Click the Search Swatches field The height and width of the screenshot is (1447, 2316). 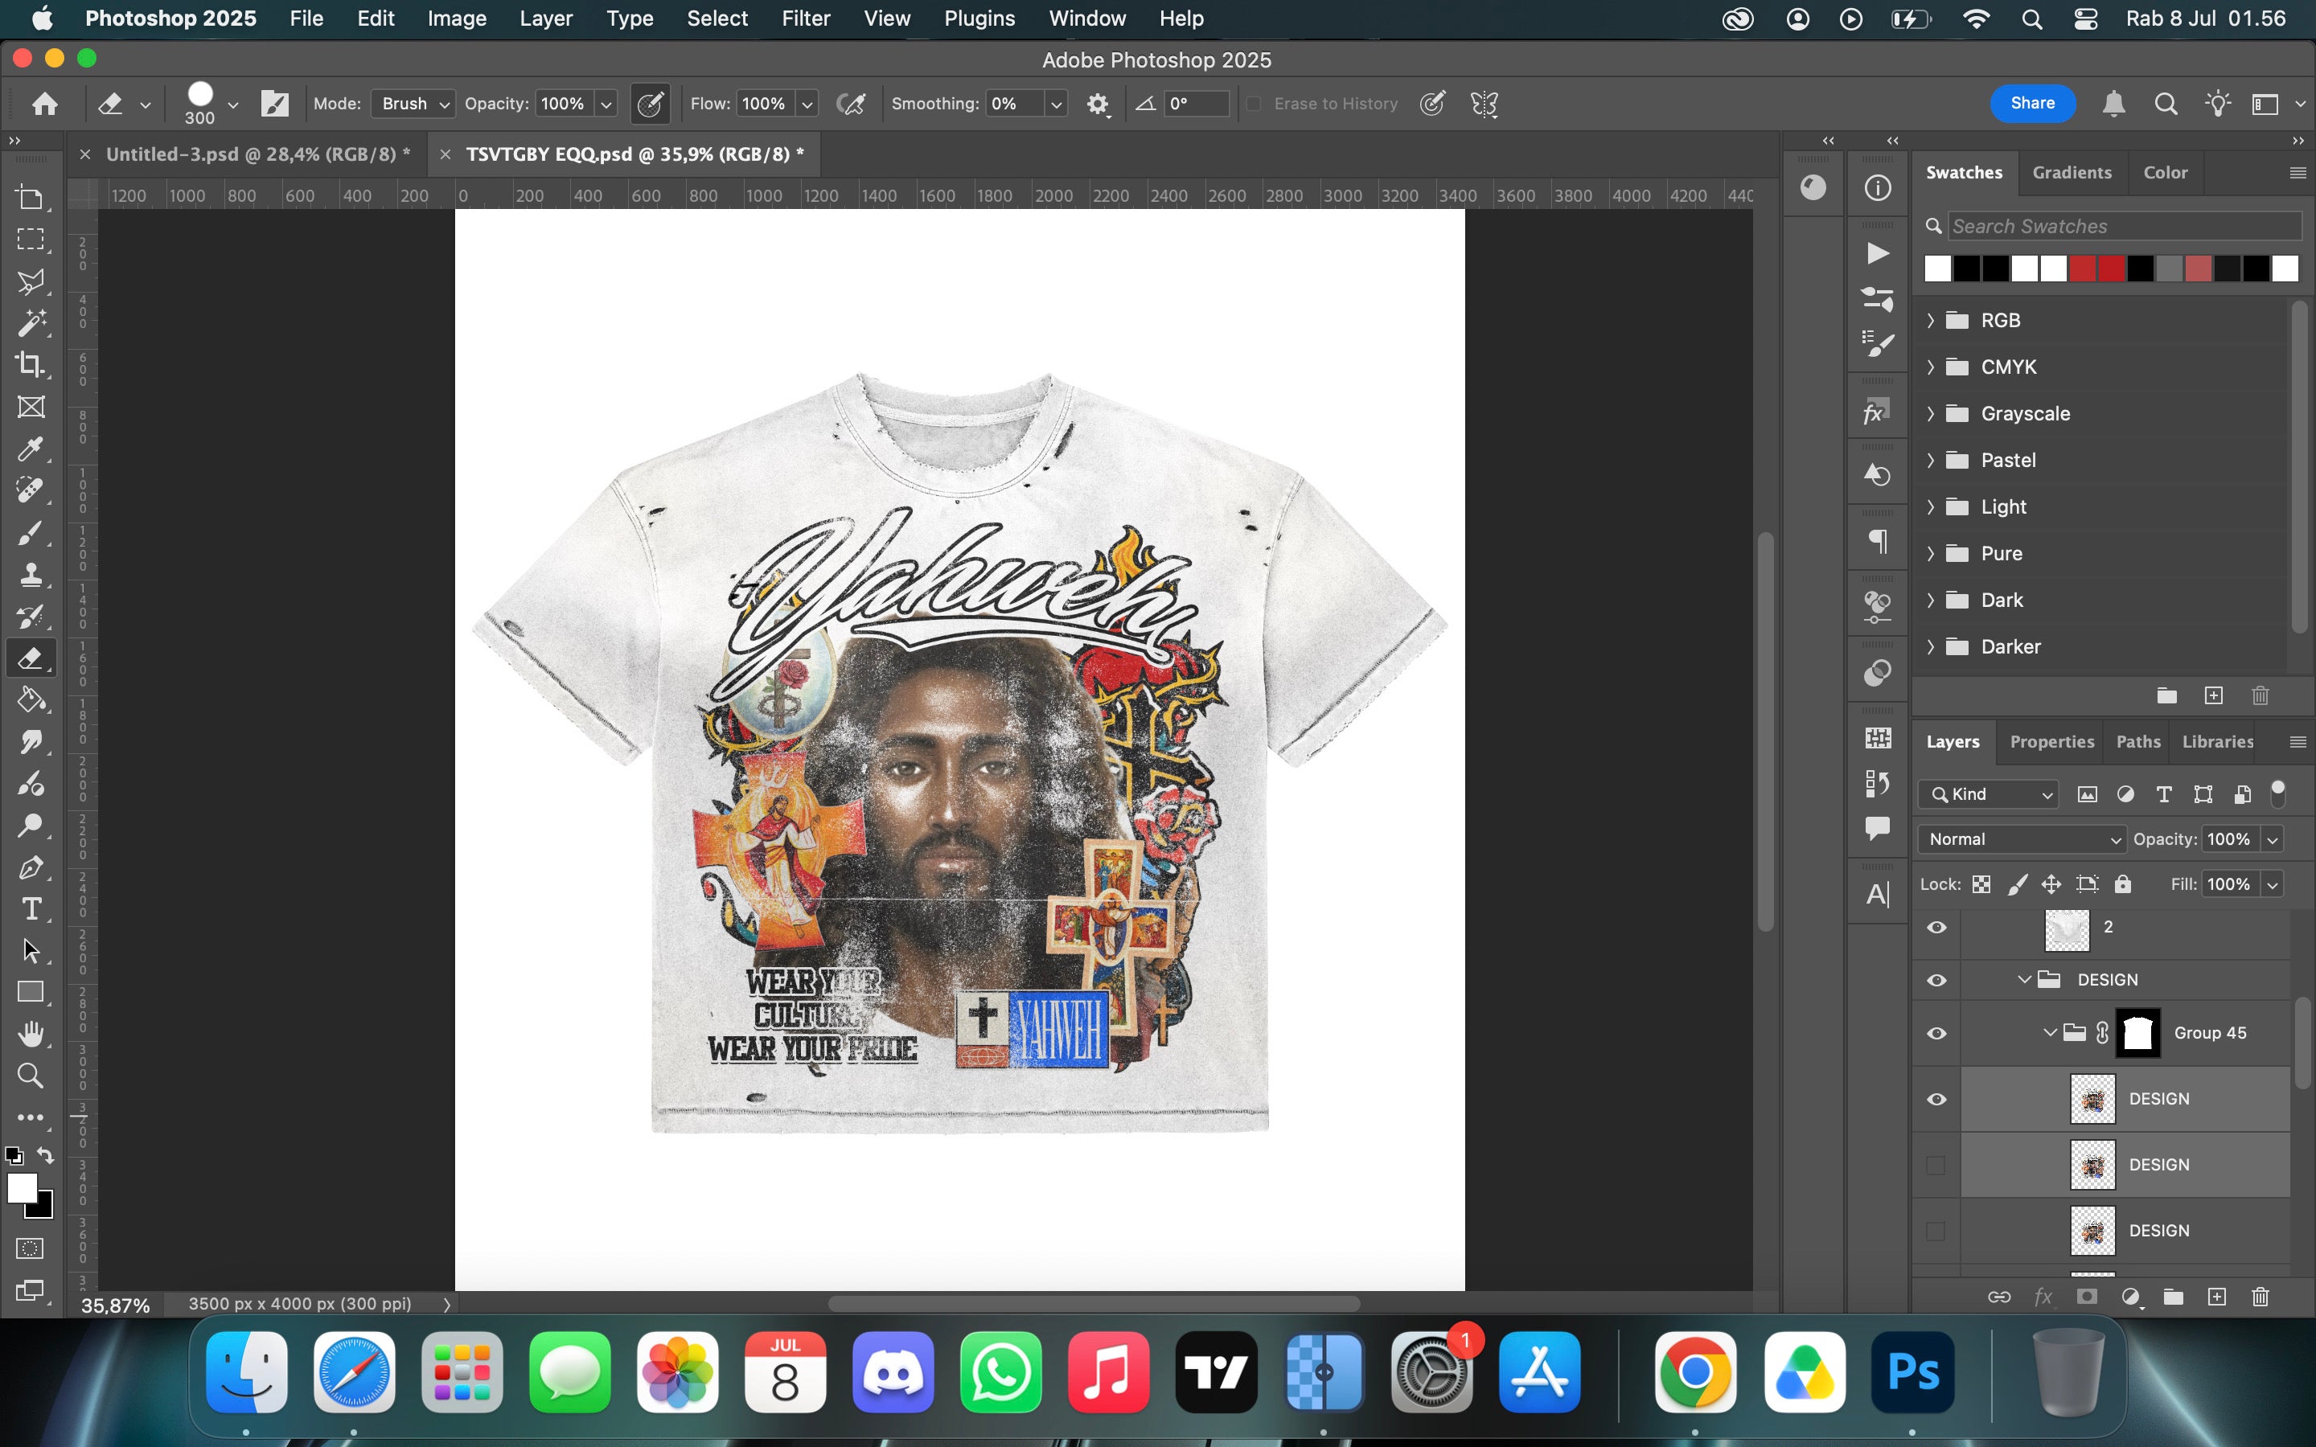[x=2124, y=226]
